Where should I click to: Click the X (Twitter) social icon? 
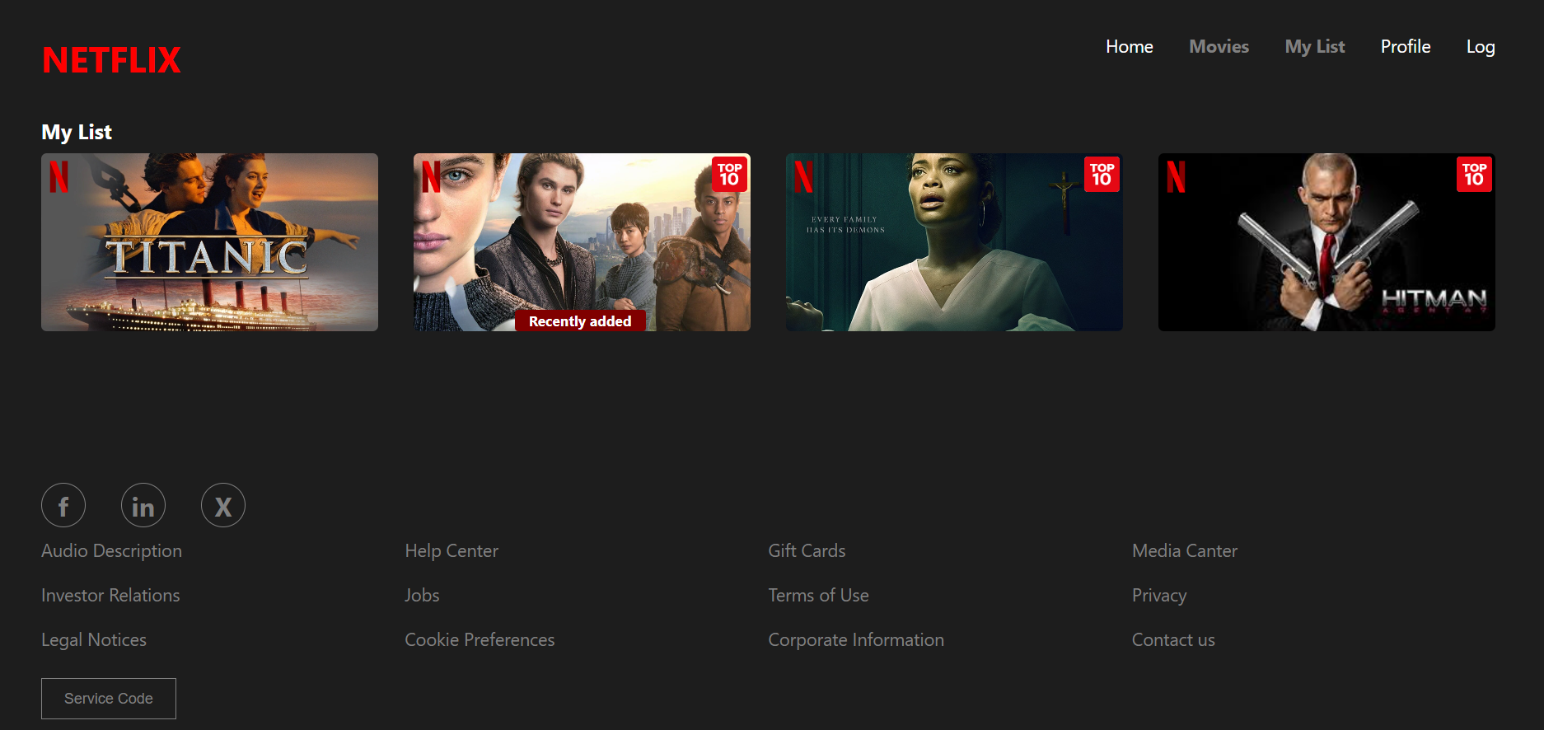[x=223, y=505]
